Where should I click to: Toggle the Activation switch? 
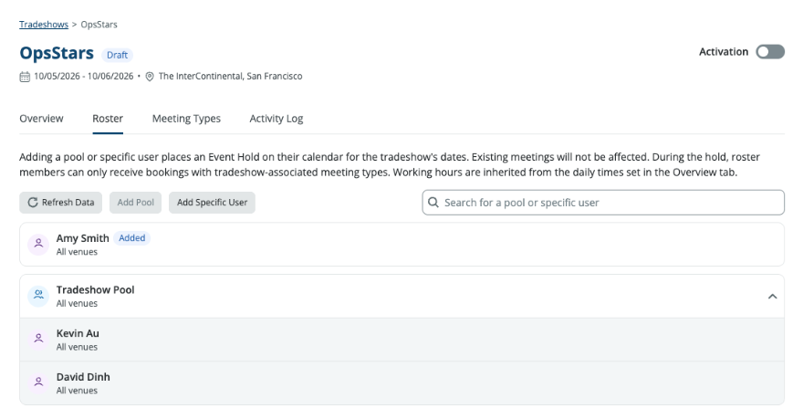click(770, 52)
